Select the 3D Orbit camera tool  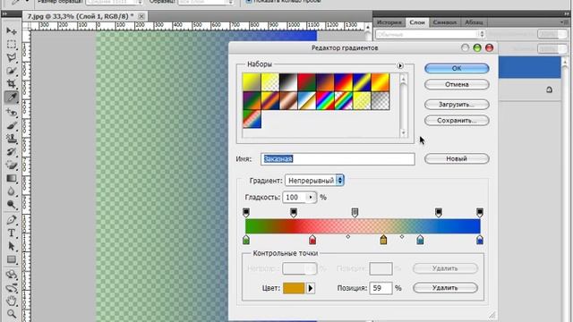coord(12,288)
